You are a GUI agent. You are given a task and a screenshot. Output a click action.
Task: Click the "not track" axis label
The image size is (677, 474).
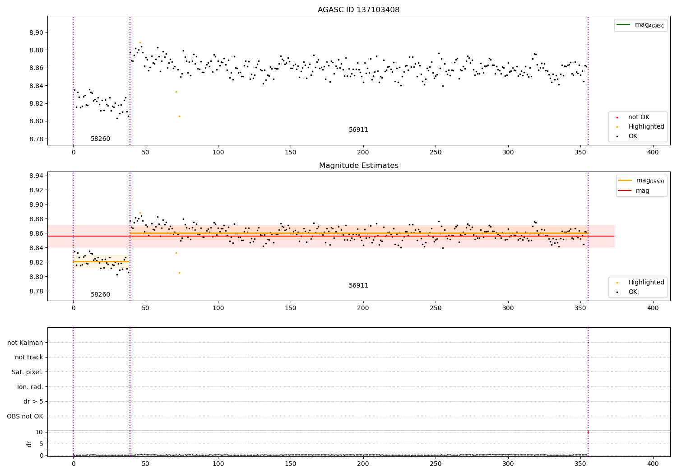click(x=29, y=358)
